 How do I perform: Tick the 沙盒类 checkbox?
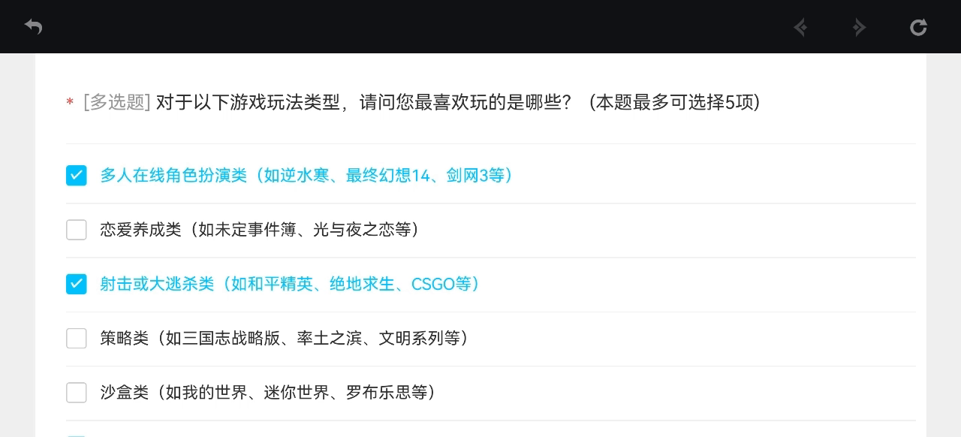click(x=77, y=392)
